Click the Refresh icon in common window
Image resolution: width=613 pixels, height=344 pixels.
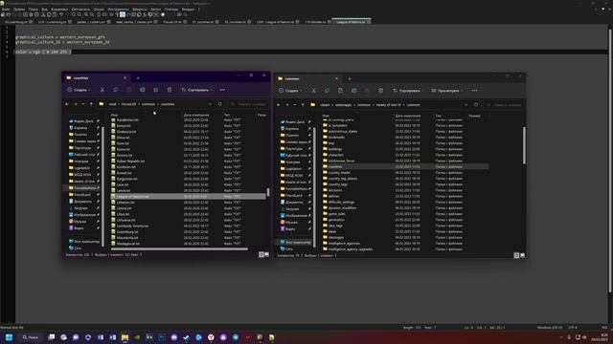pos(476,104)
